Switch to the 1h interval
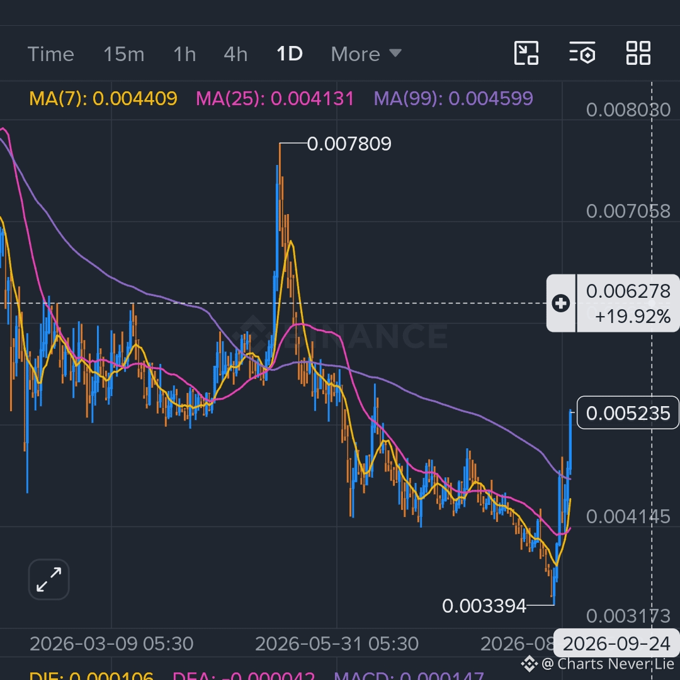Screen dimensions: 680x680 point(184,54)
